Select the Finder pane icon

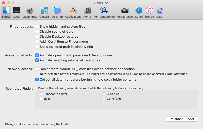pyautogui.click(x=6, y=12)
